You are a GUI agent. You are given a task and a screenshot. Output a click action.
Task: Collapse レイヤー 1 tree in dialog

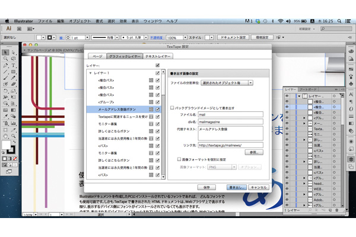tap(90, 73)
